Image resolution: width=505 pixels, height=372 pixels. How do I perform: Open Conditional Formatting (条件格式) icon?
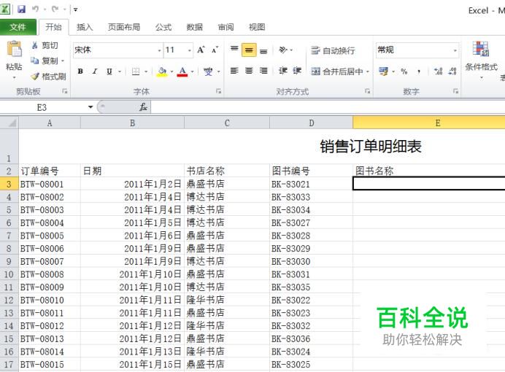[481, 49]
